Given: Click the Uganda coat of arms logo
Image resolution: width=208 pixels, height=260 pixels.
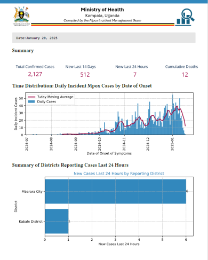Looking at the screenshot, I should (x=21, y=16).
